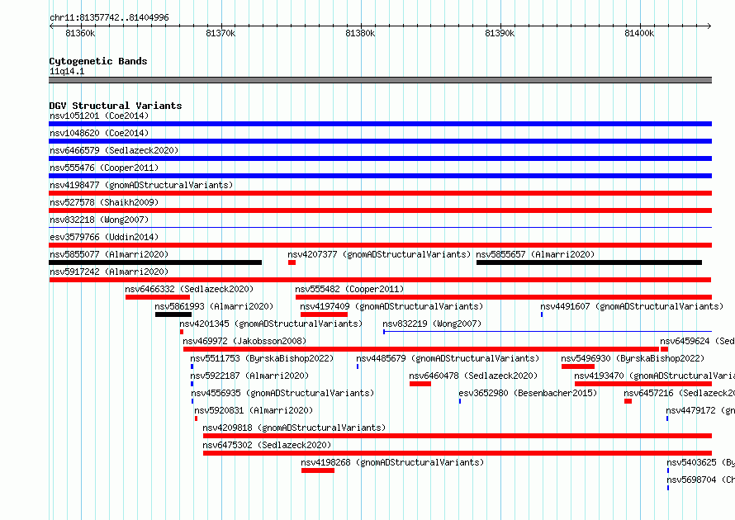Select the blue bar under nsv1048620 (Coe2014)
The height and width of the screenshot is (520, 735).
pyautogui.click(x=380, y=141)
